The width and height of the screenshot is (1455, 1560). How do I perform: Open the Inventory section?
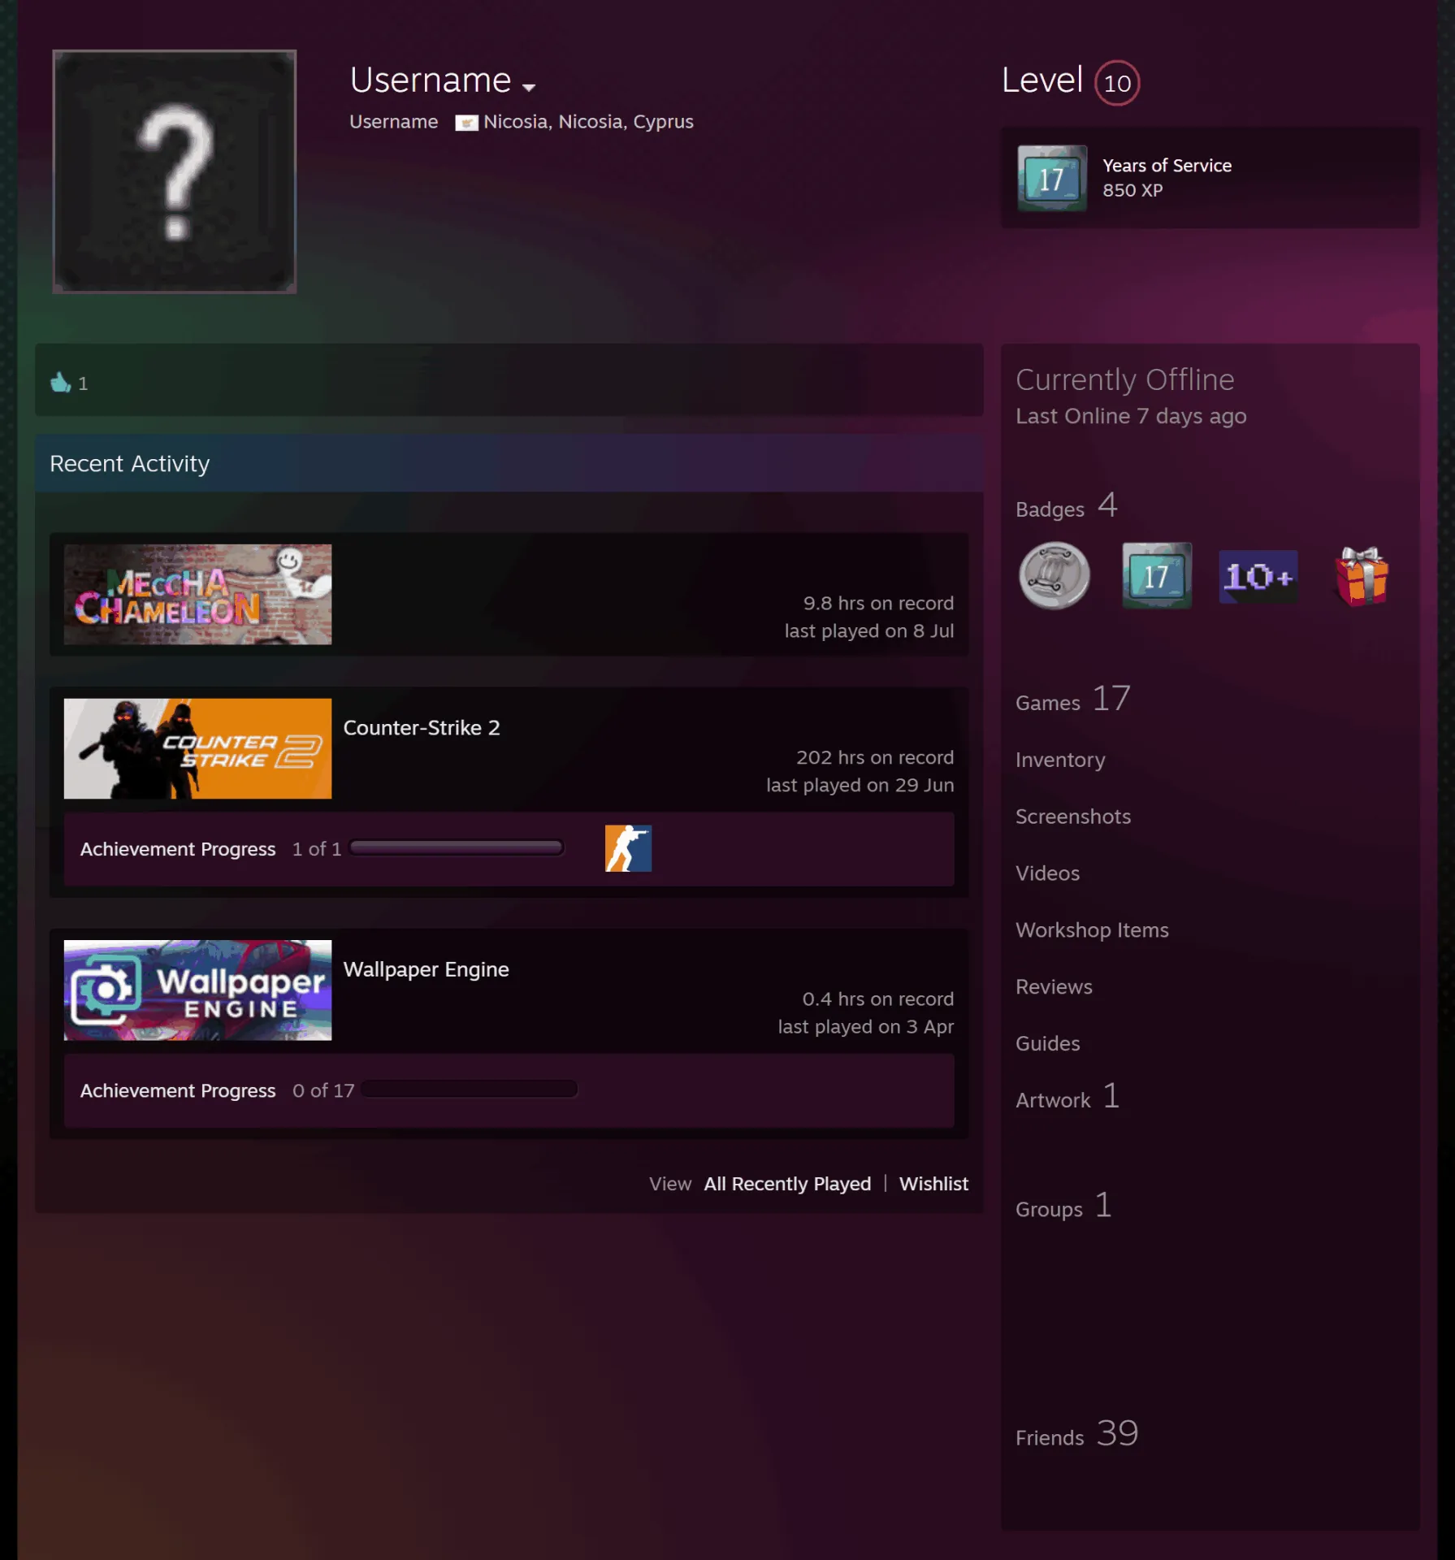click(1060, 760)
